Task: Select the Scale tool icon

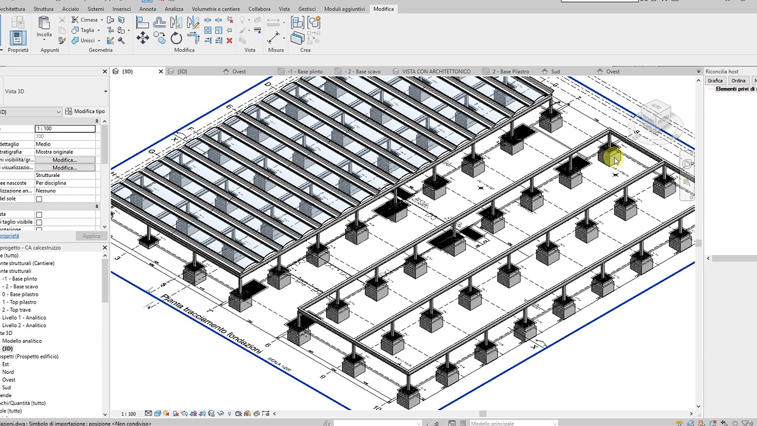Action: pos(219,30)
